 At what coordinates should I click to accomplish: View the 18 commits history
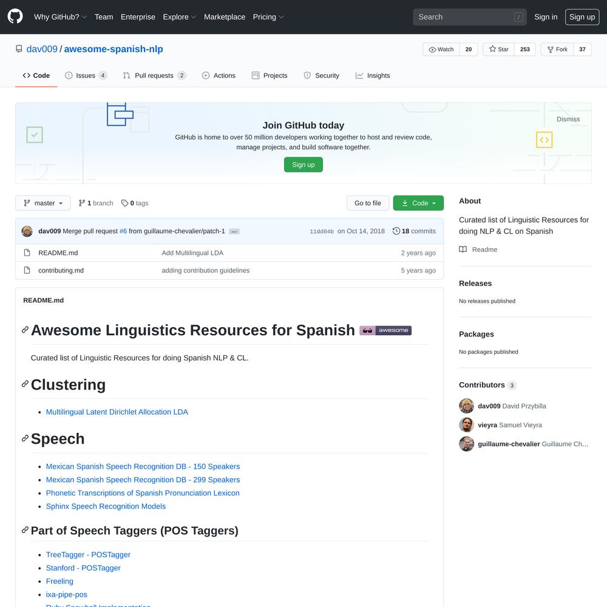(414, 231)
